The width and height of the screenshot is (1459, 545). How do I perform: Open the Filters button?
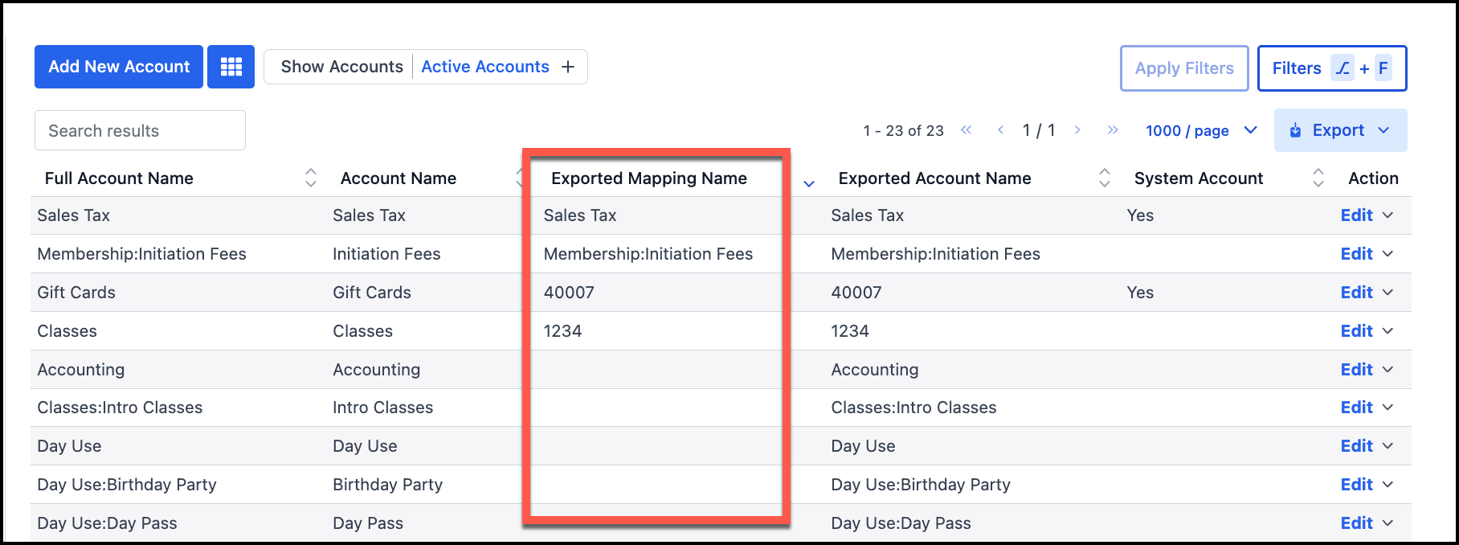click(x=1331, y=68)
